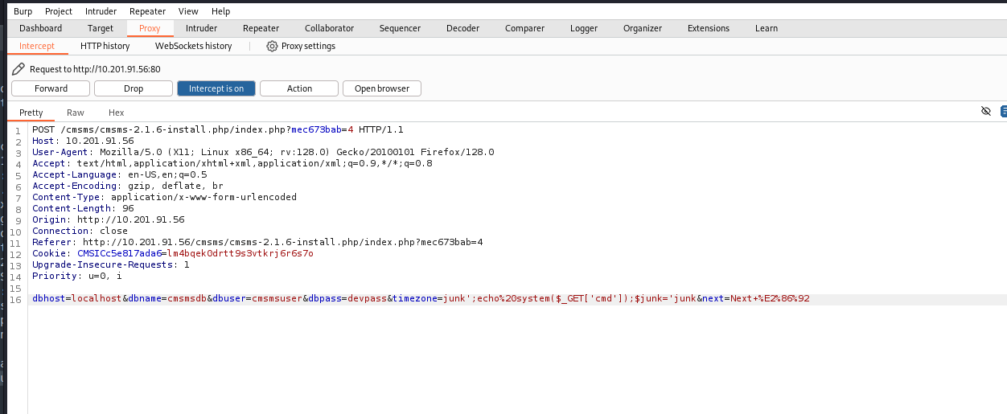Forward the intercepted request

coord(51,88)
